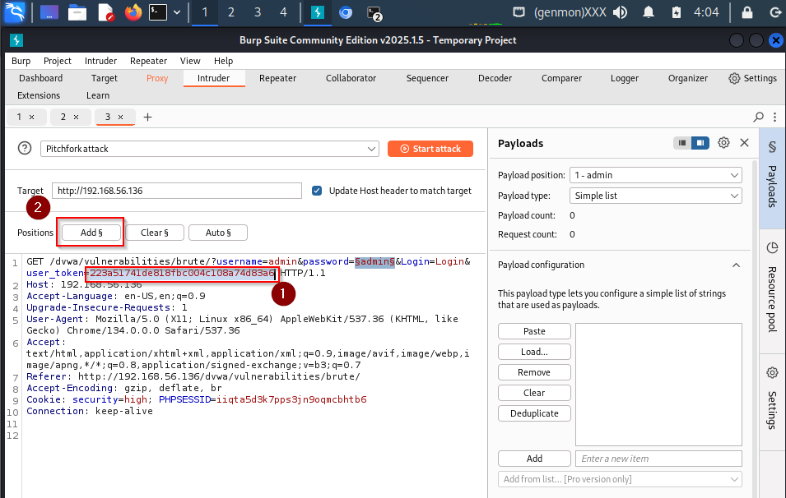The image size is (786, 498).
Task: Switch to workspace 4
Action: 283,12
